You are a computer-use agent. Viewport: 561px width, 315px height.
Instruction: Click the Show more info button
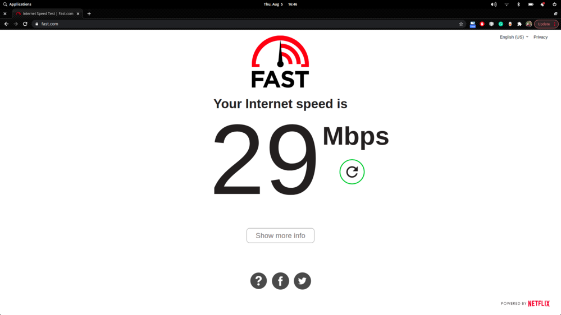tap(280, 235)
